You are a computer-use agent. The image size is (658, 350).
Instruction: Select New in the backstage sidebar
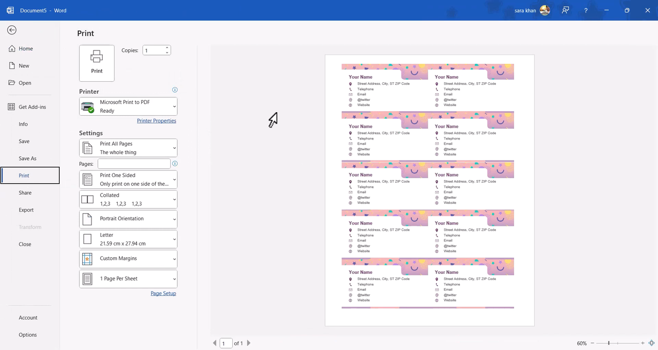30,66
